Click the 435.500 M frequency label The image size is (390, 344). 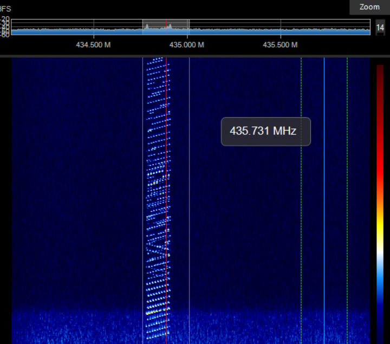280,45
